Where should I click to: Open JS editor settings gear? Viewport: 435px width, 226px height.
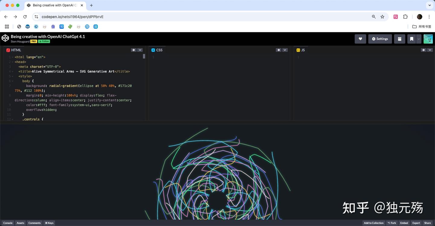pyautogui.click(x=424, y=50)
